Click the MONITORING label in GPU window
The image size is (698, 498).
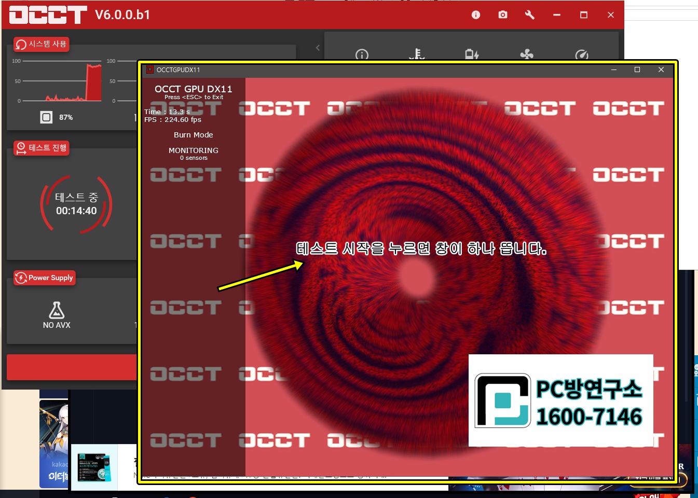click(x=194, y=150)
